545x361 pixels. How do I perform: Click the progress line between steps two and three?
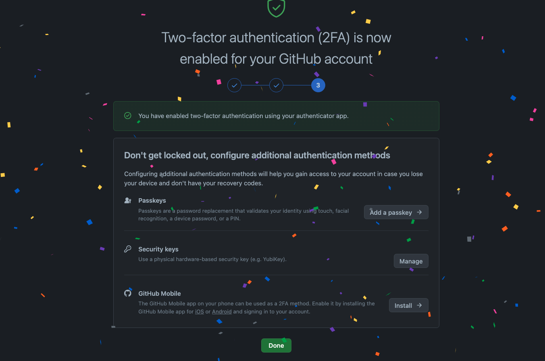pyautogui.click(x=297, y=85)
